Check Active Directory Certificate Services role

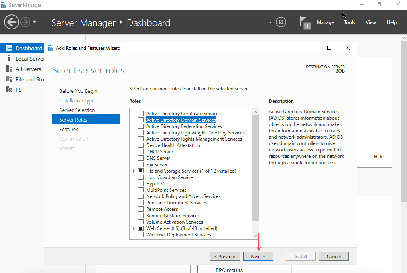[141, 114]
